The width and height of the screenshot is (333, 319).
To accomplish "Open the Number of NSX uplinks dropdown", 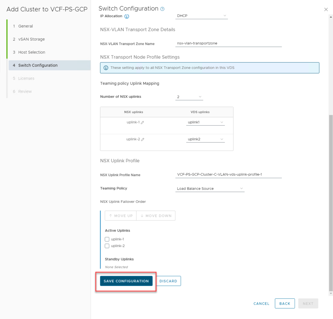I will click(189, 97).
